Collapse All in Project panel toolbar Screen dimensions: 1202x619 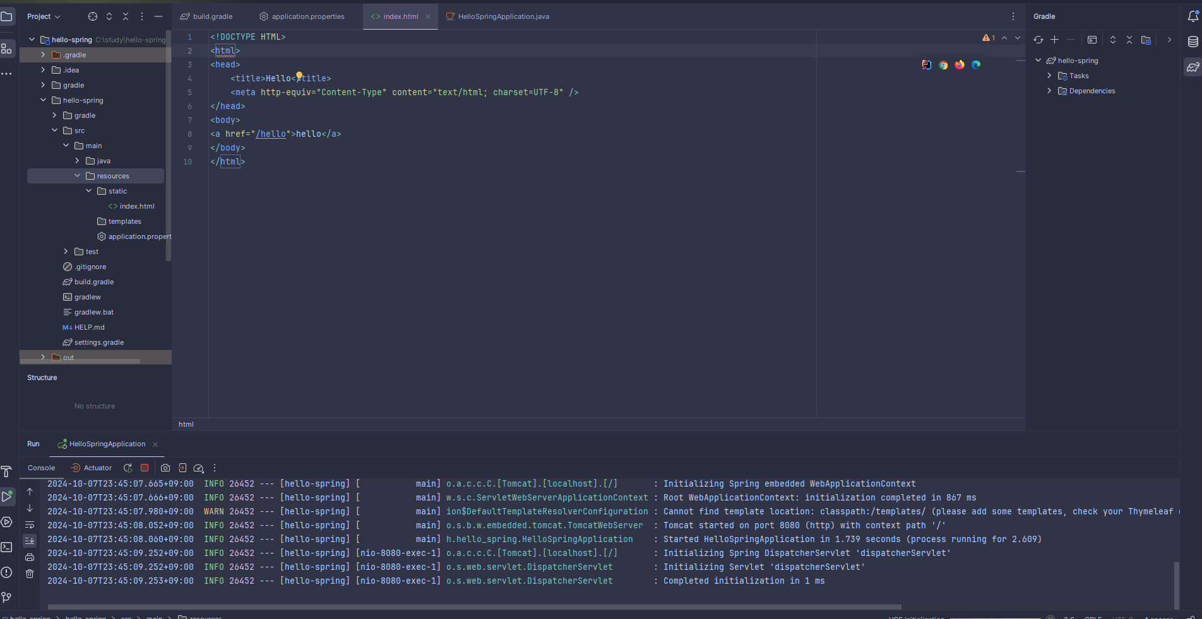click(126, 16)
